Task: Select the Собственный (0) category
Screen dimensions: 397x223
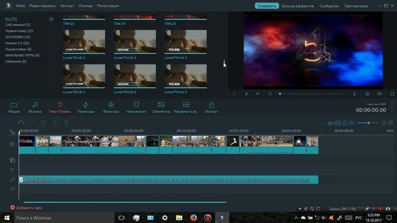Action: 18,25
